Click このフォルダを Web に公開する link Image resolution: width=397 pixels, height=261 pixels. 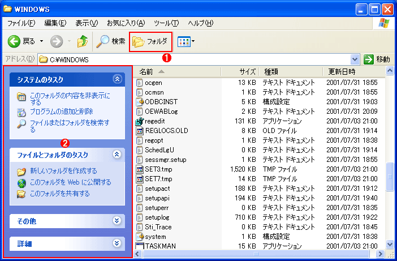(x=71, y=182)
